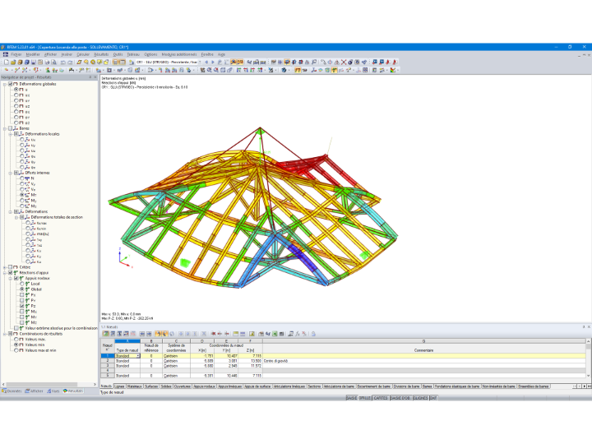Close the project navigator panel

(x=95, y=77)
